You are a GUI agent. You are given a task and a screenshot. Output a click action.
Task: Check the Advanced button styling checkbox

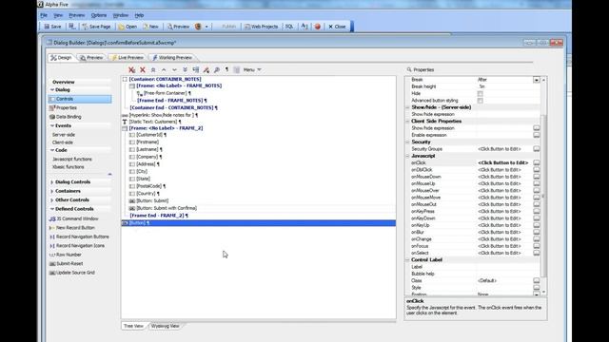pyautogui.click(x=481, y=101)
